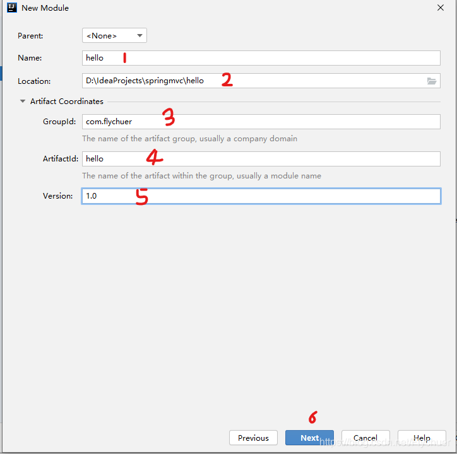This screenshot has width=457, height=454.
Task: Collapse the Artifact Coordinates section
Action: (23, 102)
